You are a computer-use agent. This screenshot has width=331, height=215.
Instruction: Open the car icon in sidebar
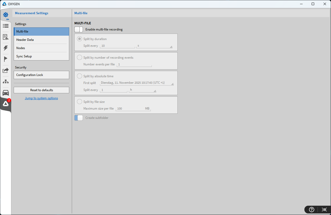click(6, 93)
